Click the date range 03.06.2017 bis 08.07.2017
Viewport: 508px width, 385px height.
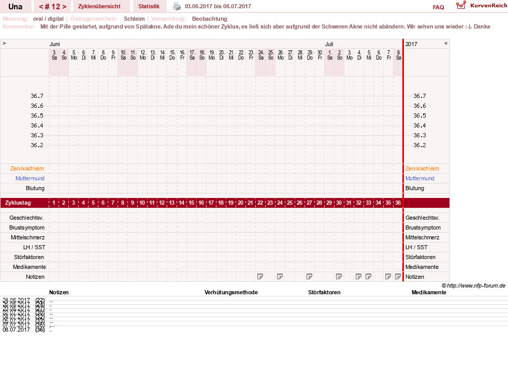(x=217, y=6)
